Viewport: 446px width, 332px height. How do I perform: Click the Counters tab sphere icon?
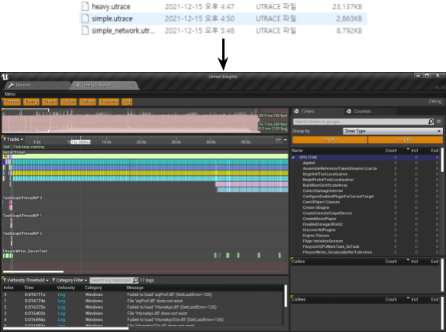(349, 112)
